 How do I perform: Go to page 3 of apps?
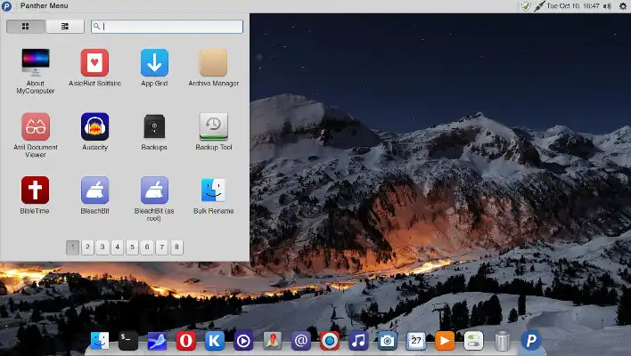pos(102,247)
